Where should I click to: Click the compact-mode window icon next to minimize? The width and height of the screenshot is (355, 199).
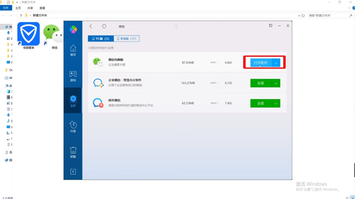[x=270, y=25]
